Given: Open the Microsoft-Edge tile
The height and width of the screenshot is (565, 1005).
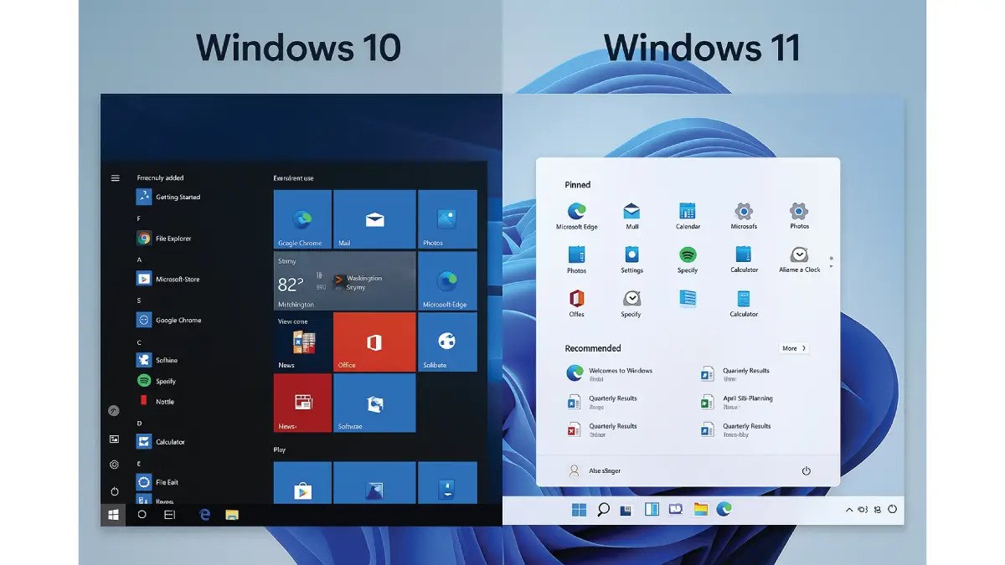Looking at the screenshot, I should pos(447,281).
